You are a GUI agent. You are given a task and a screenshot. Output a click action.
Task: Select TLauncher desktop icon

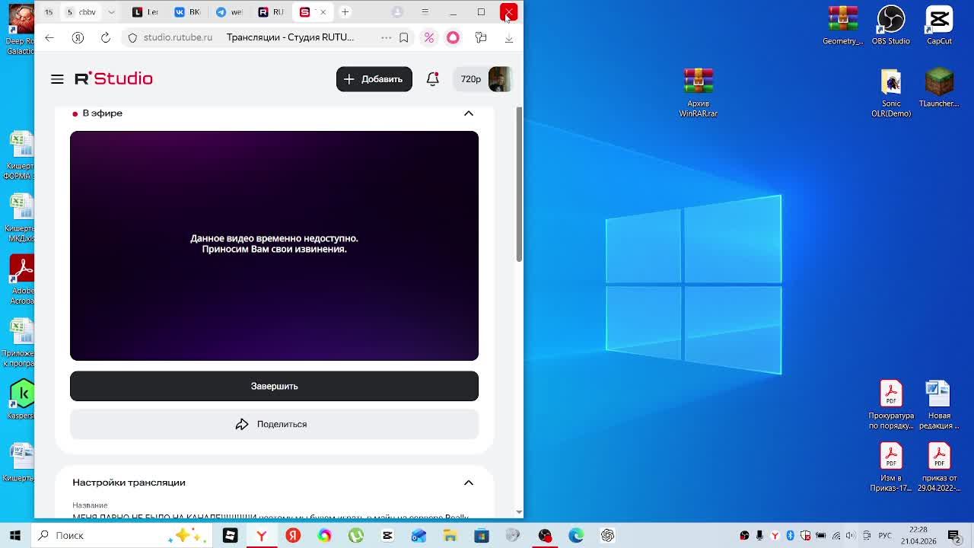point(939,88)
